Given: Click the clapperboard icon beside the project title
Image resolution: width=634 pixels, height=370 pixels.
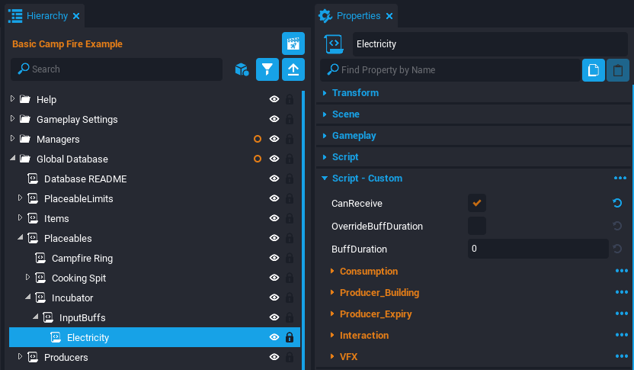Looking at the screenshot, I should coord(293,43).
